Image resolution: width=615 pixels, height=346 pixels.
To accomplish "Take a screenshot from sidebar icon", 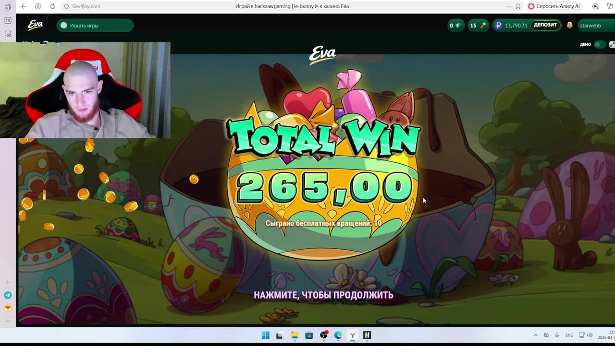I will (8, 34).
